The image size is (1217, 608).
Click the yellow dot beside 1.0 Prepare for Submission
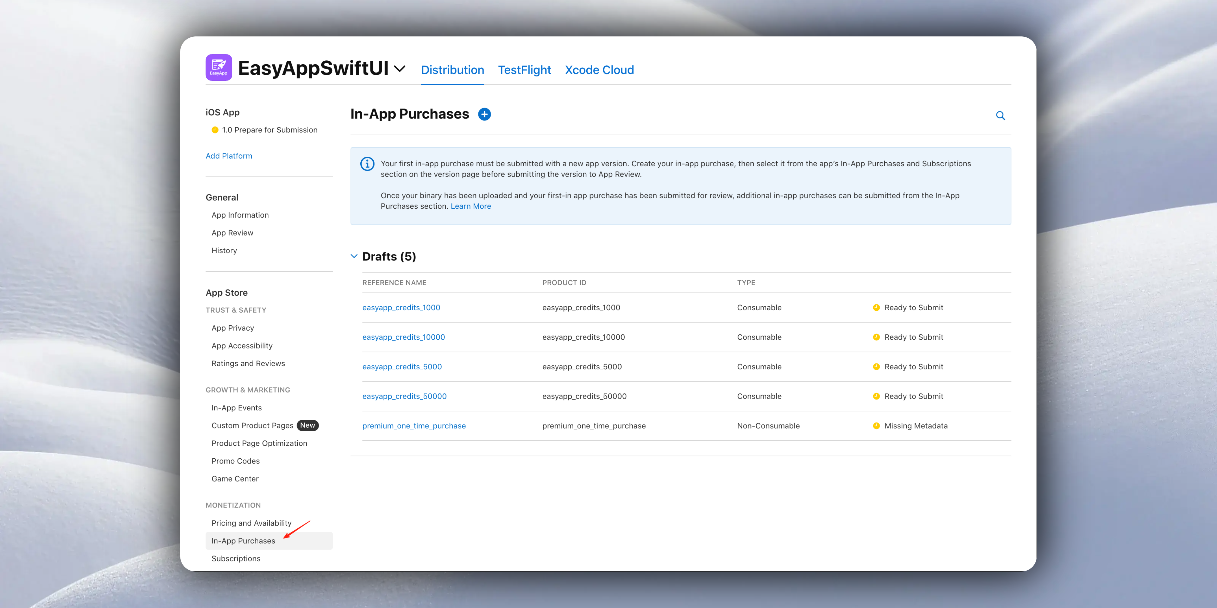tap(215, 130)
